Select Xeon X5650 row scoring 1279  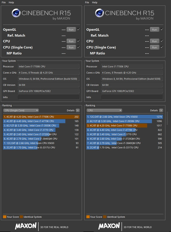click(x=125, y=117)
